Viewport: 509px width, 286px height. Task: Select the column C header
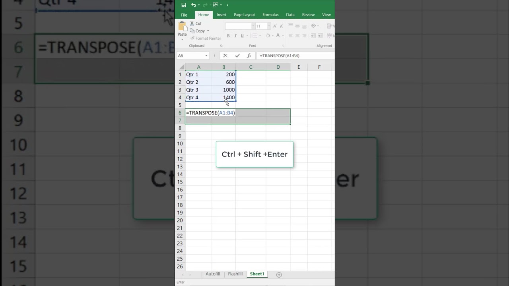click(x=251, y=67)
